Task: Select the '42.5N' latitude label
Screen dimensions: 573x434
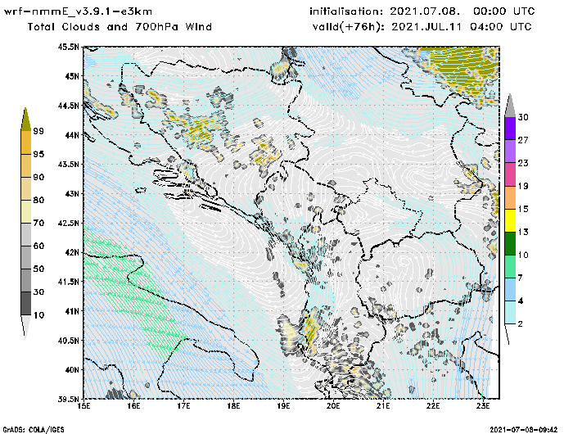Action: [68, 223]
